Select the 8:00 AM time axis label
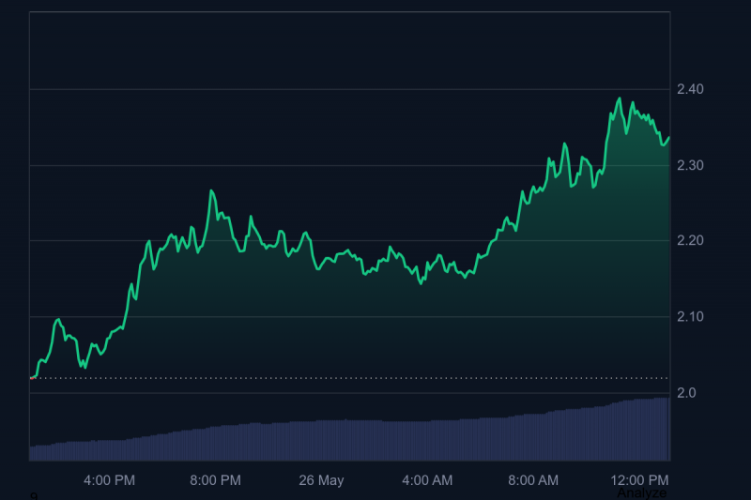The height and width of the screenshot is (500, 751). [533, 480]
